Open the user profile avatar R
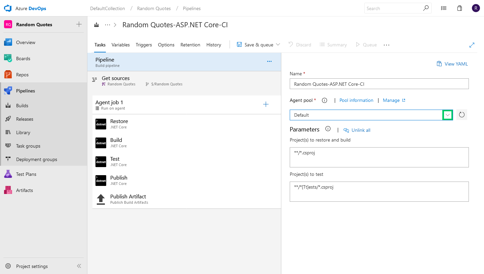Screen dimensions: 484x274 [x=476, y=8]
